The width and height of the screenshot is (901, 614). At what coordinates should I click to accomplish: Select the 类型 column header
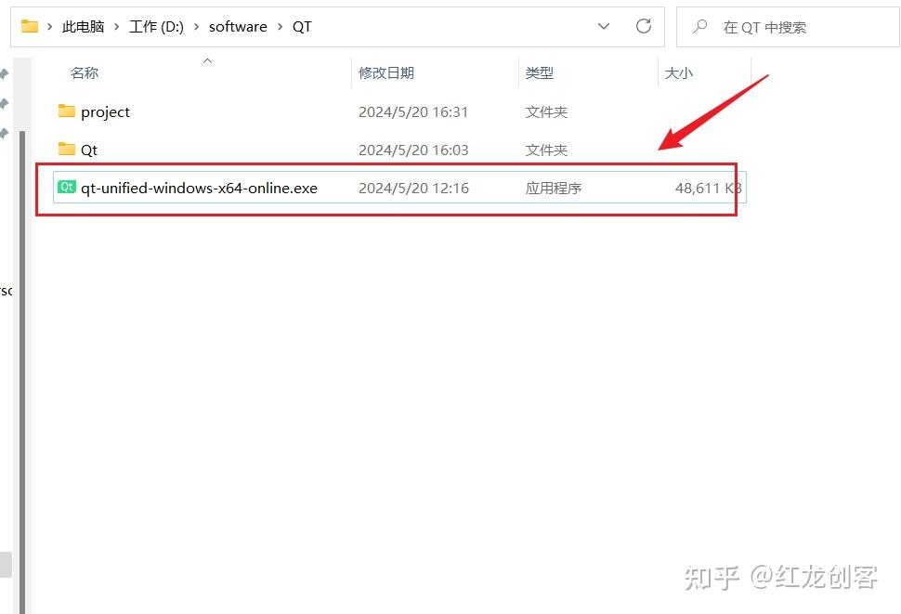tap(539, 72)
